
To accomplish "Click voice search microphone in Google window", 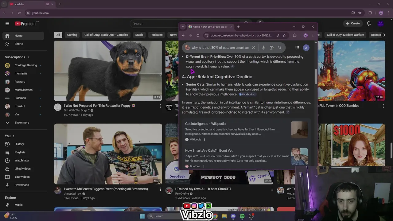I will pyautogui.click(x=263, y=48).
